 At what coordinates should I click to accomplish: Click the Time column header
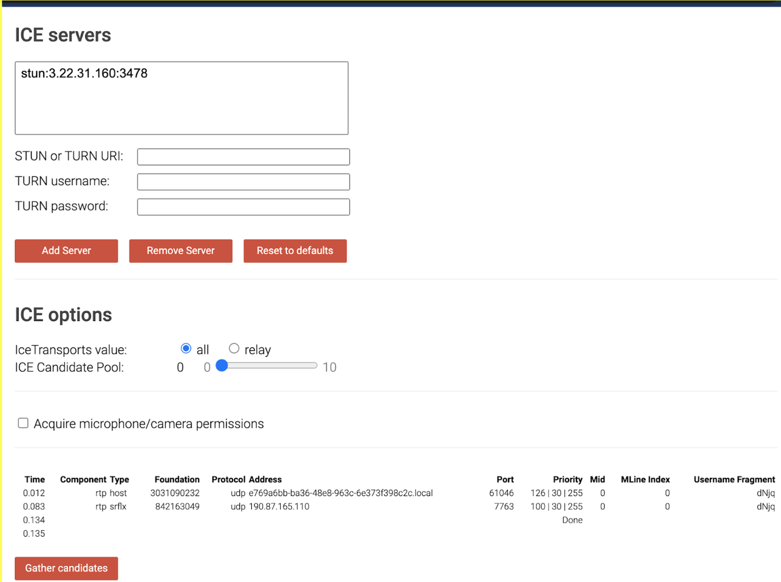pos(35,480)
